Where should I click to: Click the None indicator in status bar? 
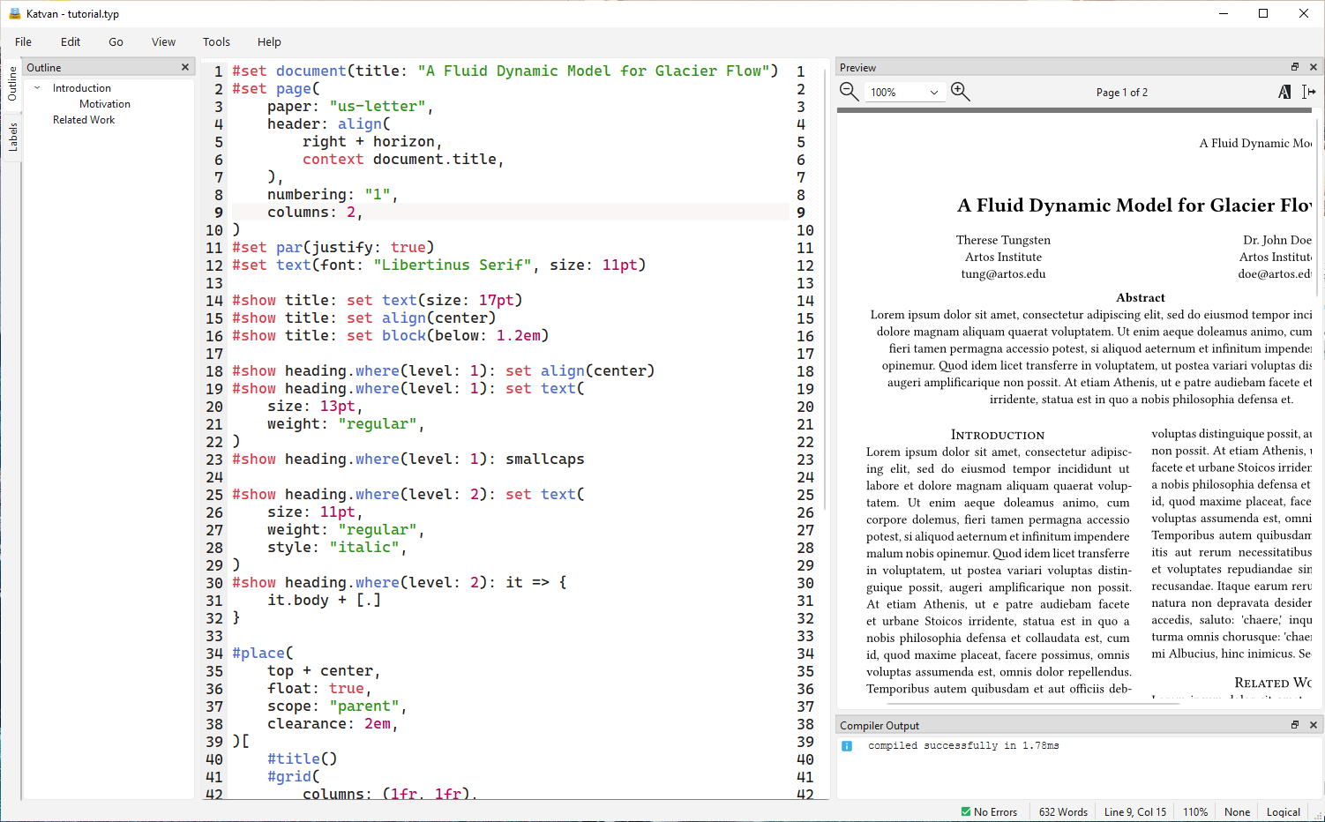point(1237,811)
